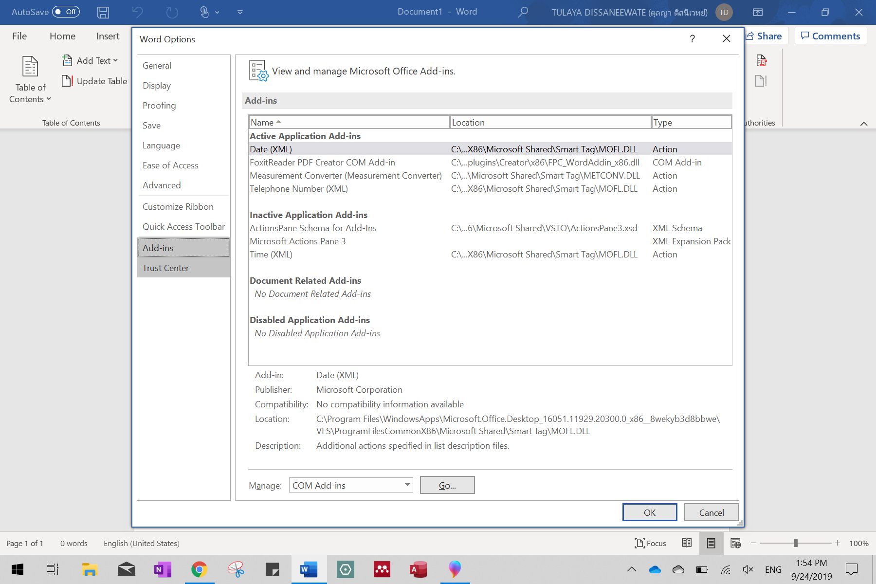Toggle the Touch/Mouse mode icon
The height and width of the screenshot is (584, 876).
point(204,12)
